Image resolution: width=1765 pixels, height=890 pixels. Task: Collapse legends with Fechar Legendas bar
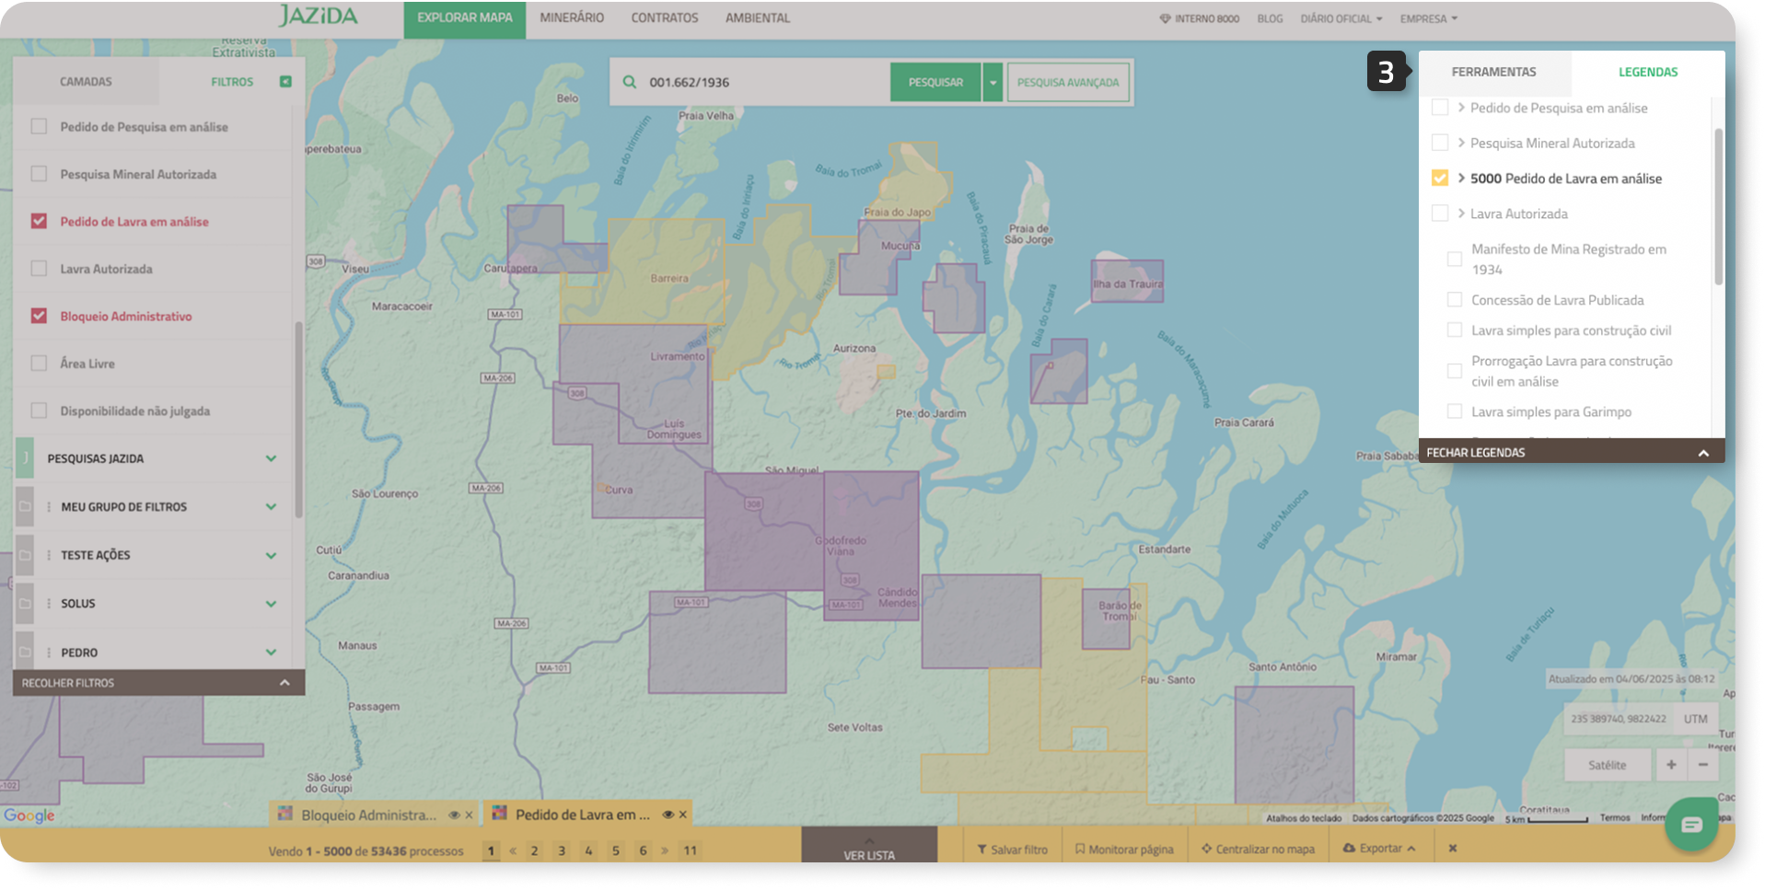pyautogui.click(x=1571, y=452)
